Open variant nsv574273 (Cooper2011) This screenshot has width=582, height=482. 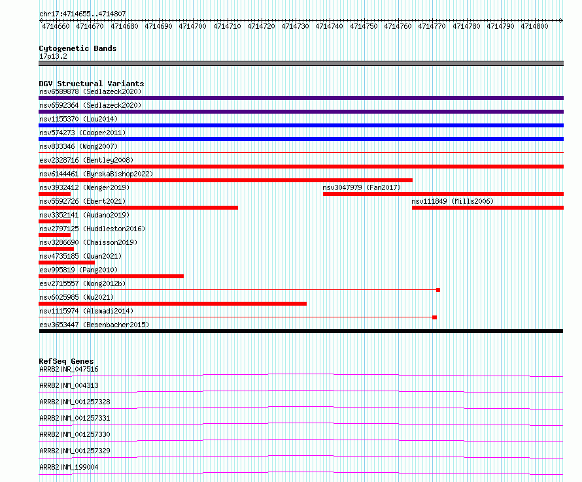[82, 133]
